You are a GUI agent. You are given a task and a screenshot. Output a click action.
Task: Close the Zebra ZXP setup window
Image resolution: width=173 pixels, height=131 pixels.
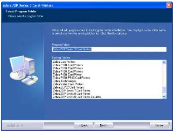point(169,5)
